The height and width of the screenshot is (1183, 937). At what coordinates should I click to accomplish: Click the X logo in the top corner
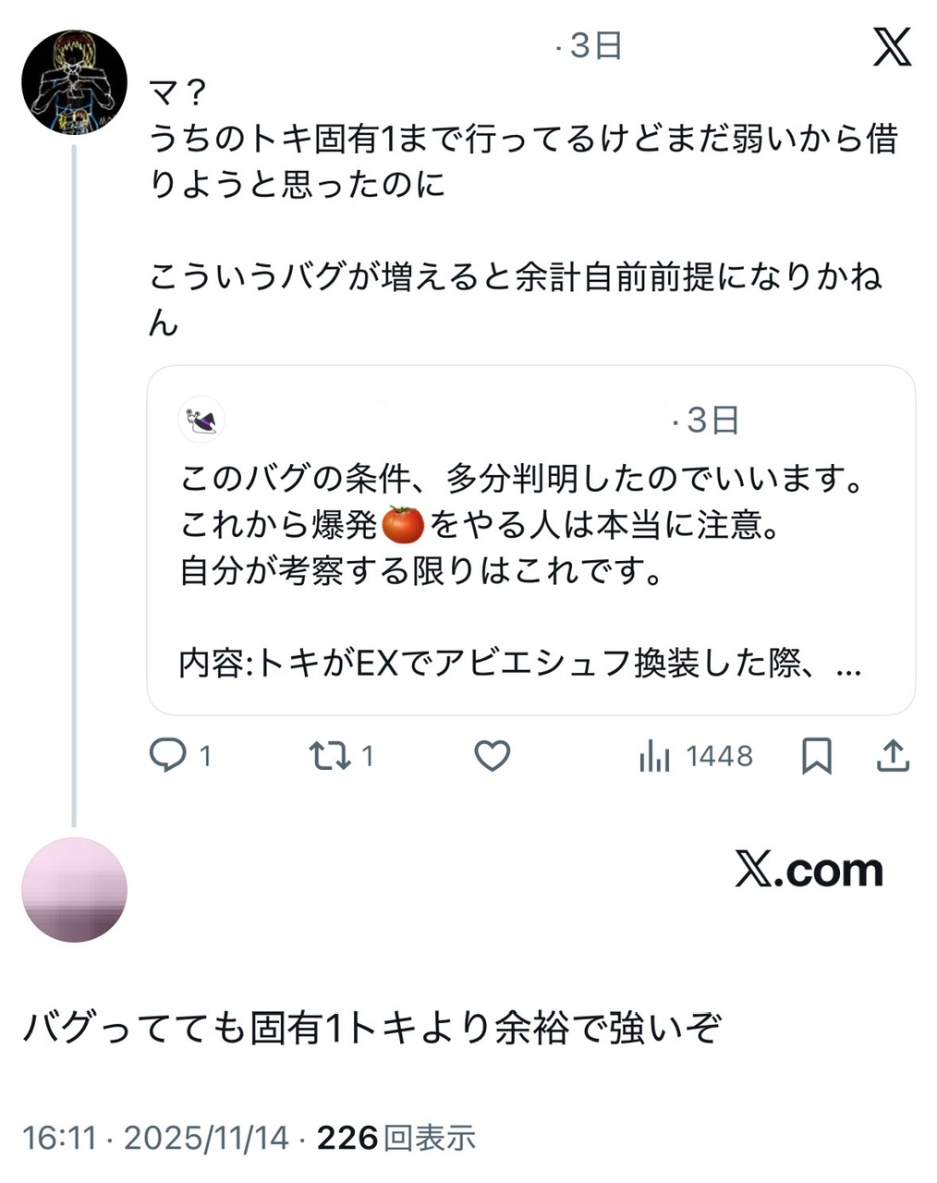coord(892,47)
